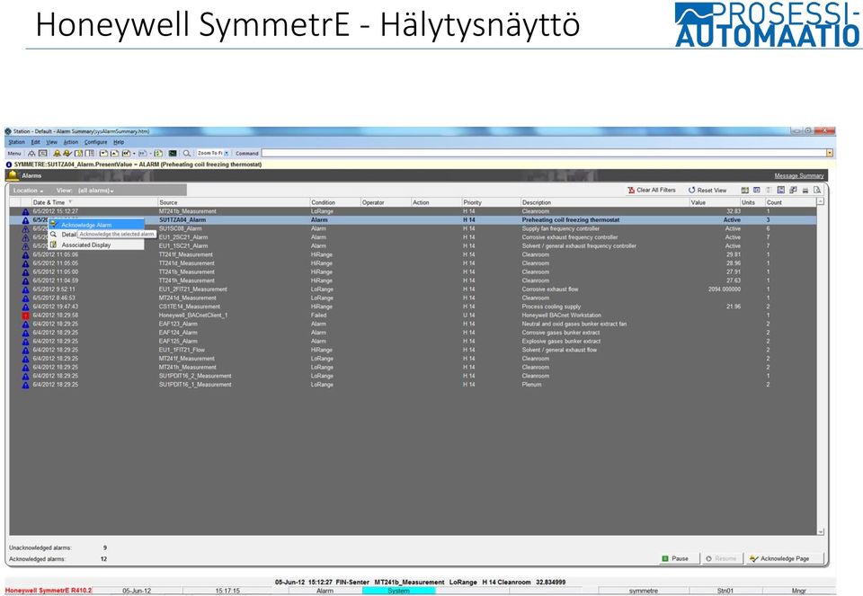
Task: Sort by the Description column header
Action: coord(604,202)
